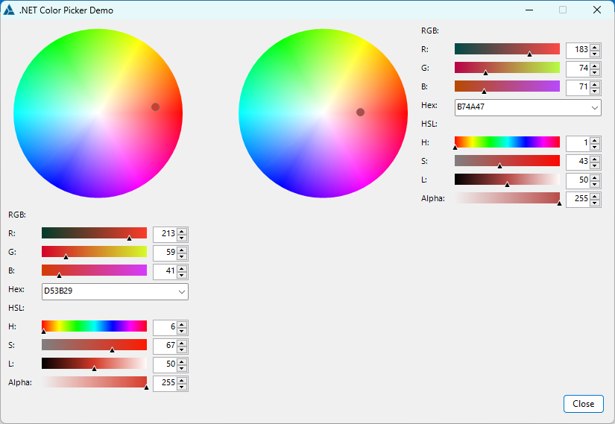Image resolution: width=615 pixels, height=424 pixels.
Task: Select the picker dot on left color wheel
Action: 156,107
